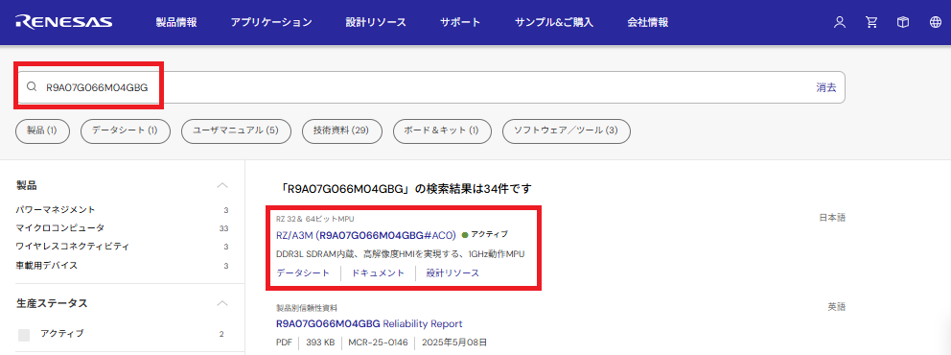
Task: Filter by ユーザマニュアル (5) chip
Action: tap(237, 131)
